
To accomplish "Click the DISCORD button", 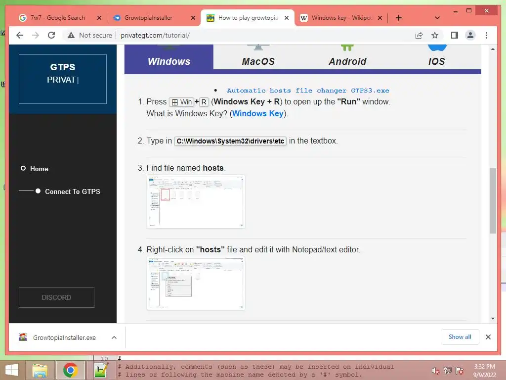I will tap(56, 297).
